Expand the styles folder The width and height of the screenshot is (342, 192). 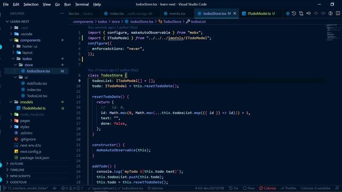pos(25,127)
